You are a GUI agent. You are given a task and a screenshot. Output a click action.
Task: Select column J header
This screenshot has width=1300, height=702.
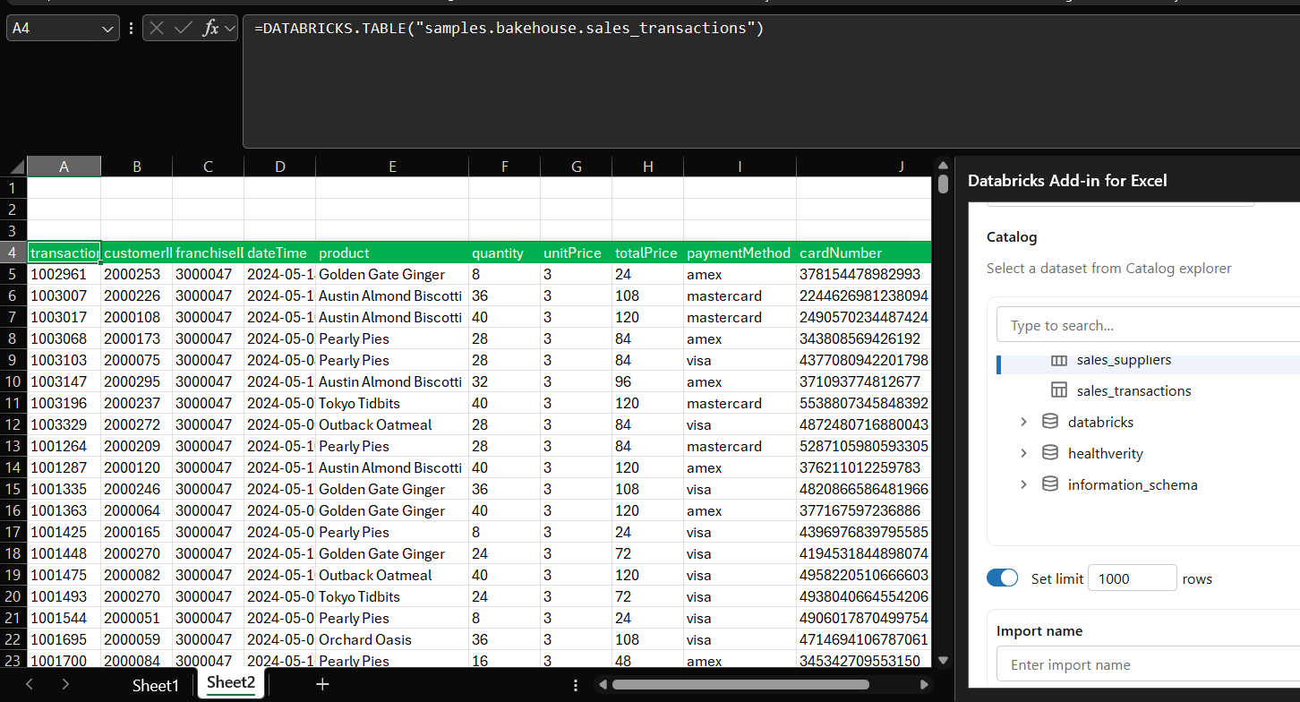(864, 167)
